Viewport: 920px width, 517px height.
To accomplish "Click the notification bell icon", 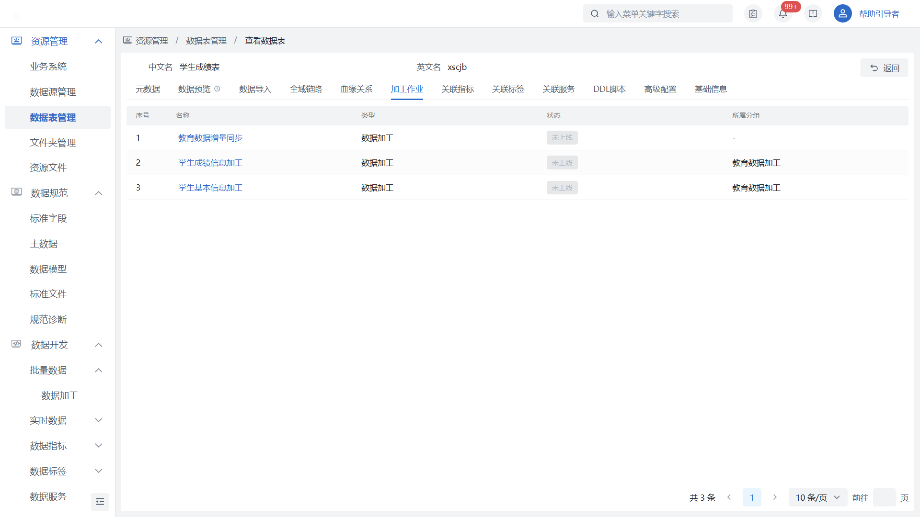I will coord(783,14).
